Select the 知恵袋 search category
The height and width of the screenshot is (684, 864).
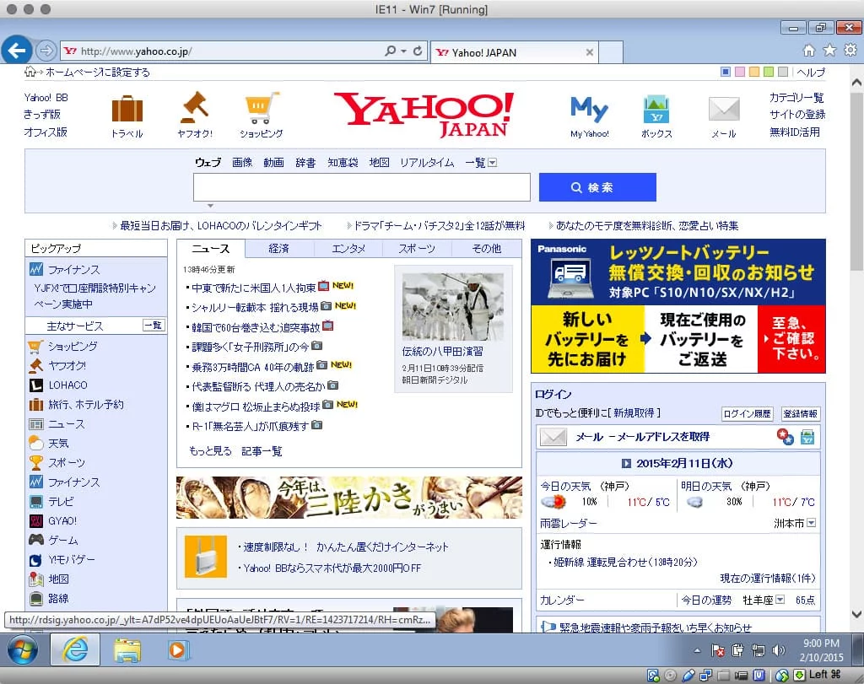(x=343, y=163)
